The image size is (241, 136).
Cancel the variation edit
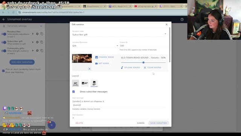coord(141,123)
